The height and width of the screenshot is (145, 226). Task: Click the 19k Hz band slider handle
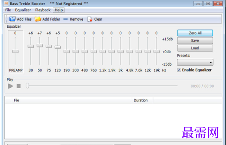pyautogui.click(x=157, y=51)
